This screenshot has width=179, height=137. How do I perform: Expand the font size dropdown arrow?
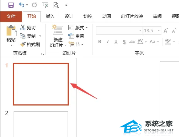[159, 30]
